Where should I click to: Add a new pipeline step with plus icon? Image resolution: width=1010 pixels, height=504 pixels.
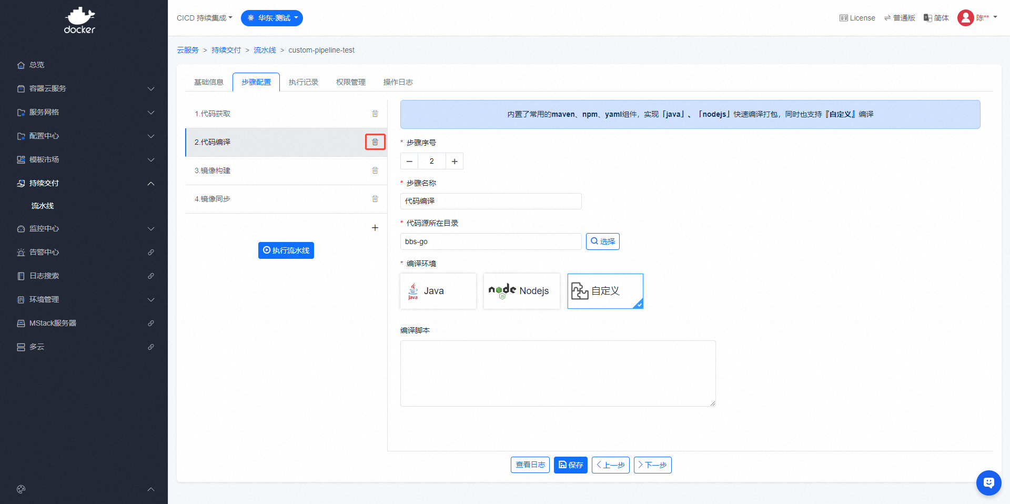tap(375, 228)
